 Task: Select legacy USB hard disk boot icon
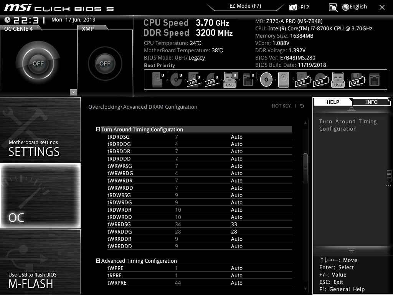click(x=302, y=80)
